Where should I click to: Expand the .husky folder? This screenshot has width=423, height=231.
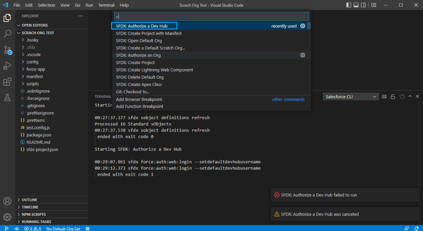[x=52, y=40]
